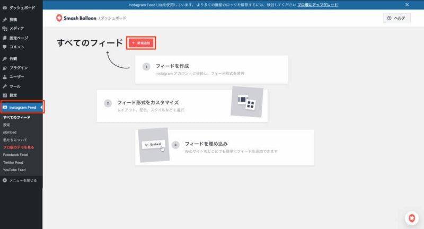Collapse the sidebar with メニューを閉じる
Screen dimensions: 424x229
point(21,180)
